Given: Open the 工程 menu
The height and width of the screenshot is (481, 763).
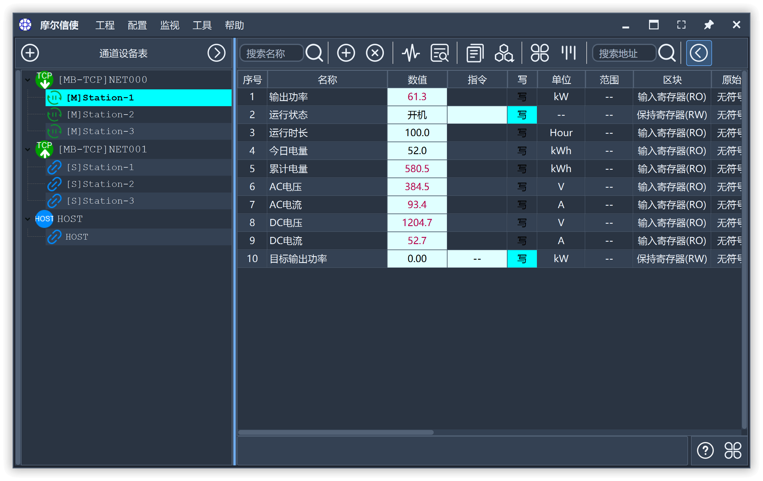Looking at the screenshot, I should [x=105, y=25].
